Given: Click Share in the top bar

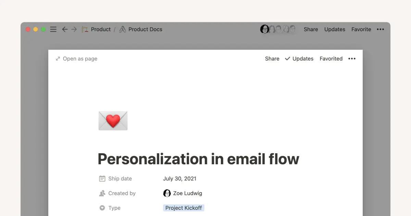Looking at the screenshot, I should (310, 29).
